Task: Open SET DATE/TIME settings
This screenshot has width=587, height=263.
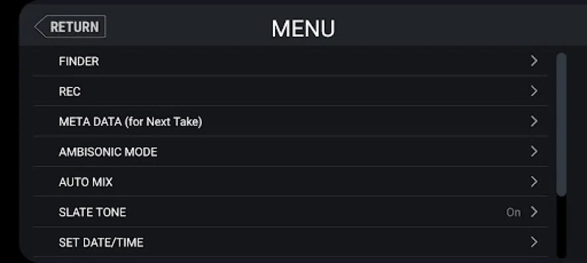Action: pos(101,243)
